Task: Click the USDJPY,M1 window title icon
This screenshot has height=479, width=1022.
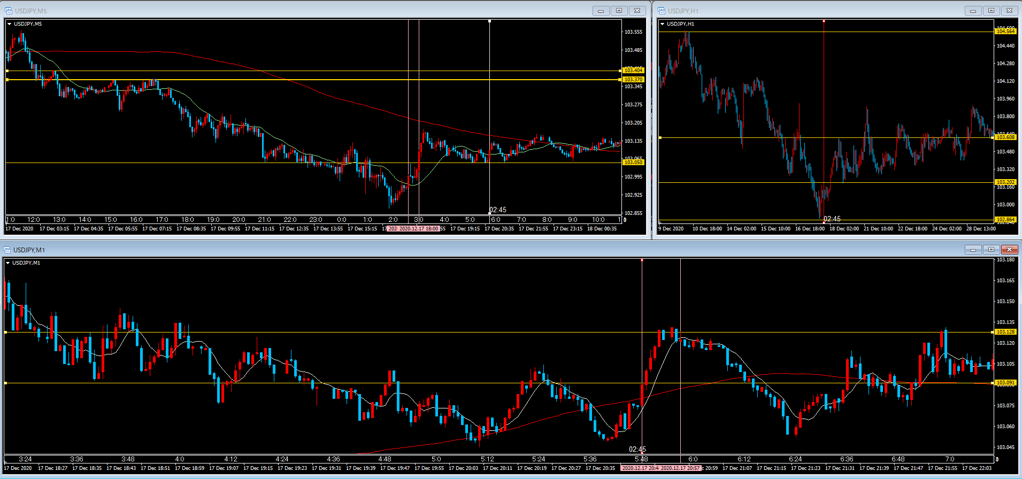Action: 7,250
